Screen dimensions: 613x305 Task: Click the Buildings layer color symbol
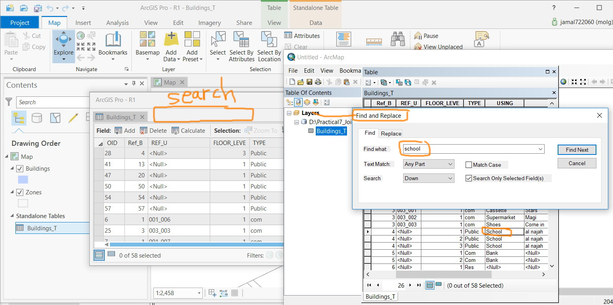pyautogui.click(x=23, y=180)
